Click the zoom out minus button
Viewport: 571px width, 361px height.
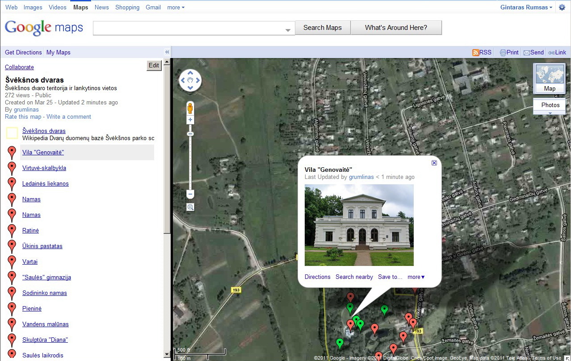[190, 195]
